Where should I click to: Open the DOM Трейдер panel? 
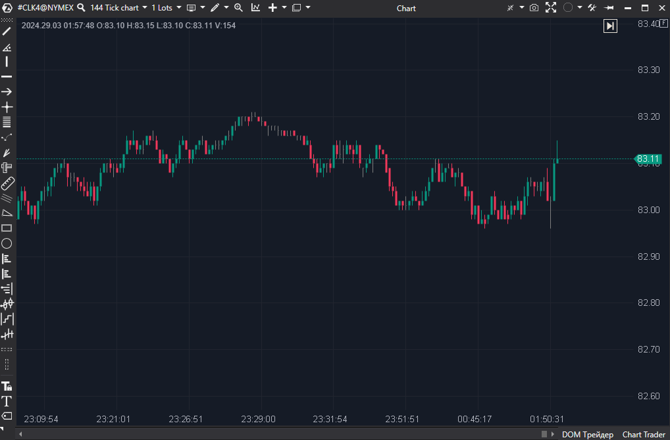point(587,434)
